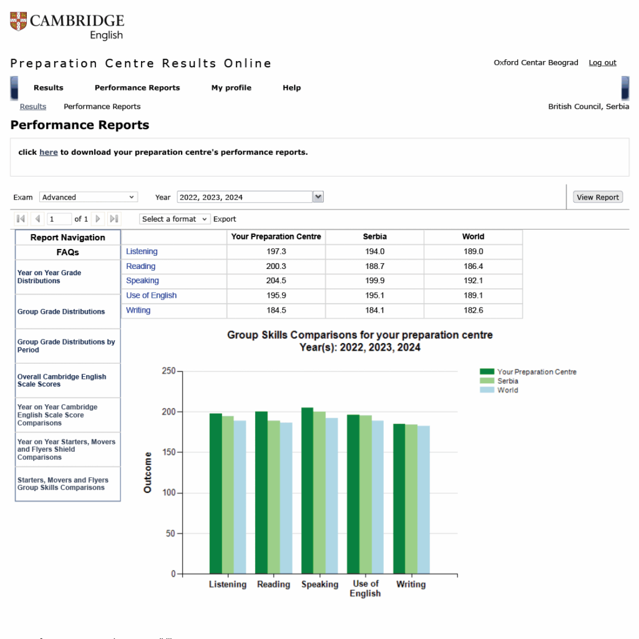The image size is (639, 639).
Task: Open Year on Year Cambridge English Scale Score Comparisons
Action: click(57, 415)
